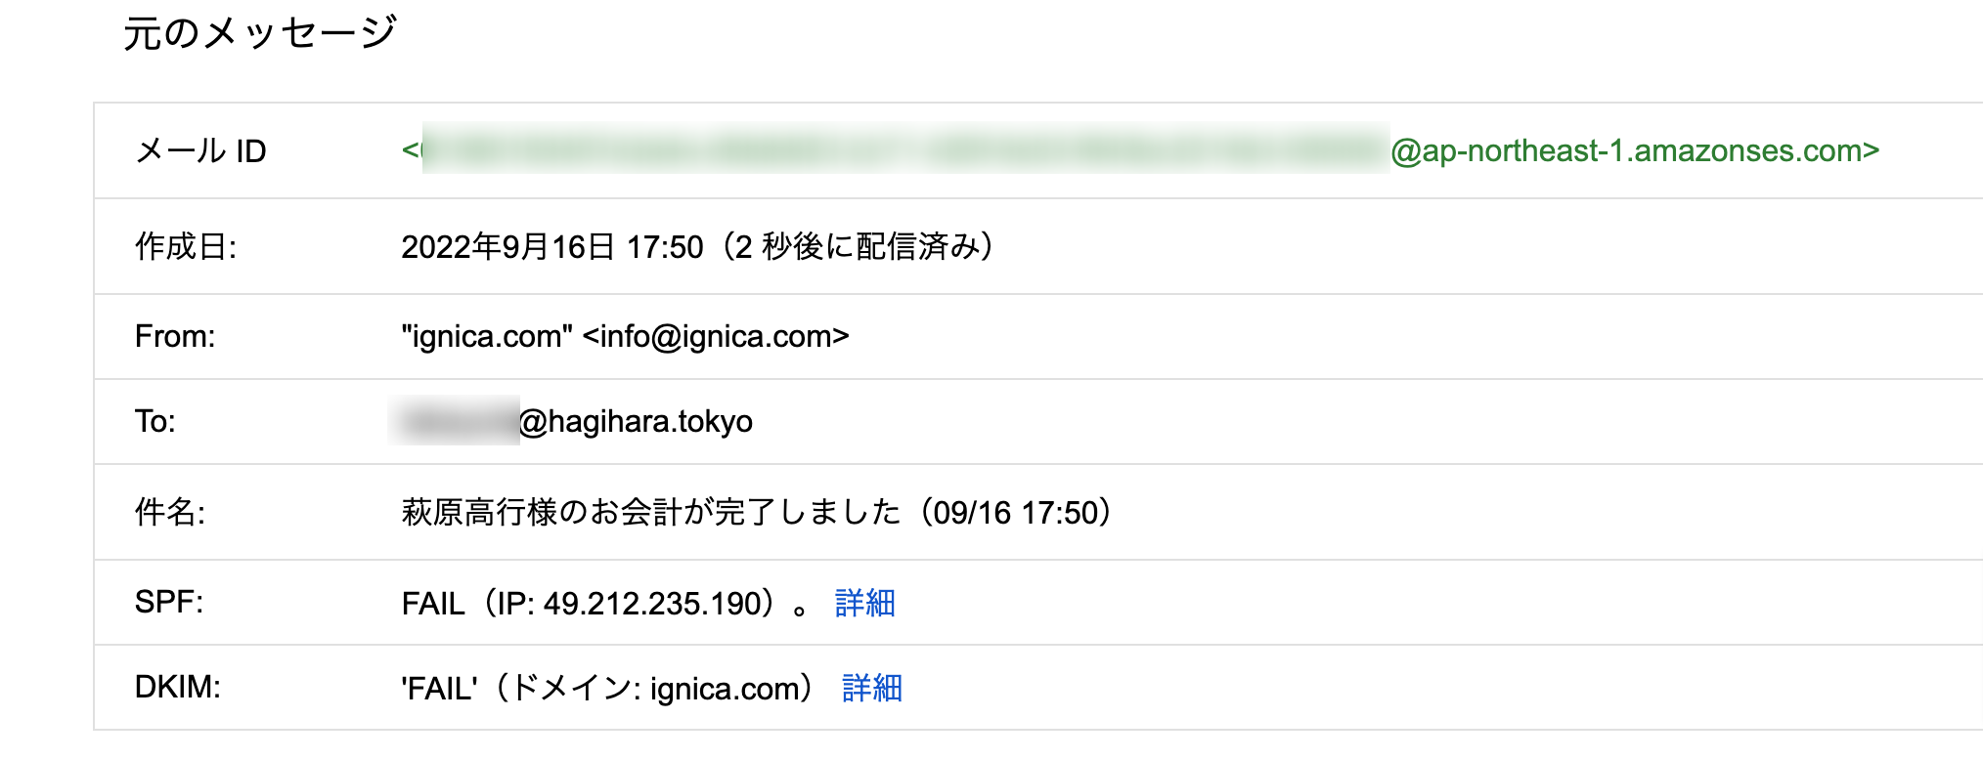
Task: Select the メール ID label
Action: click(x=200, y=150)
